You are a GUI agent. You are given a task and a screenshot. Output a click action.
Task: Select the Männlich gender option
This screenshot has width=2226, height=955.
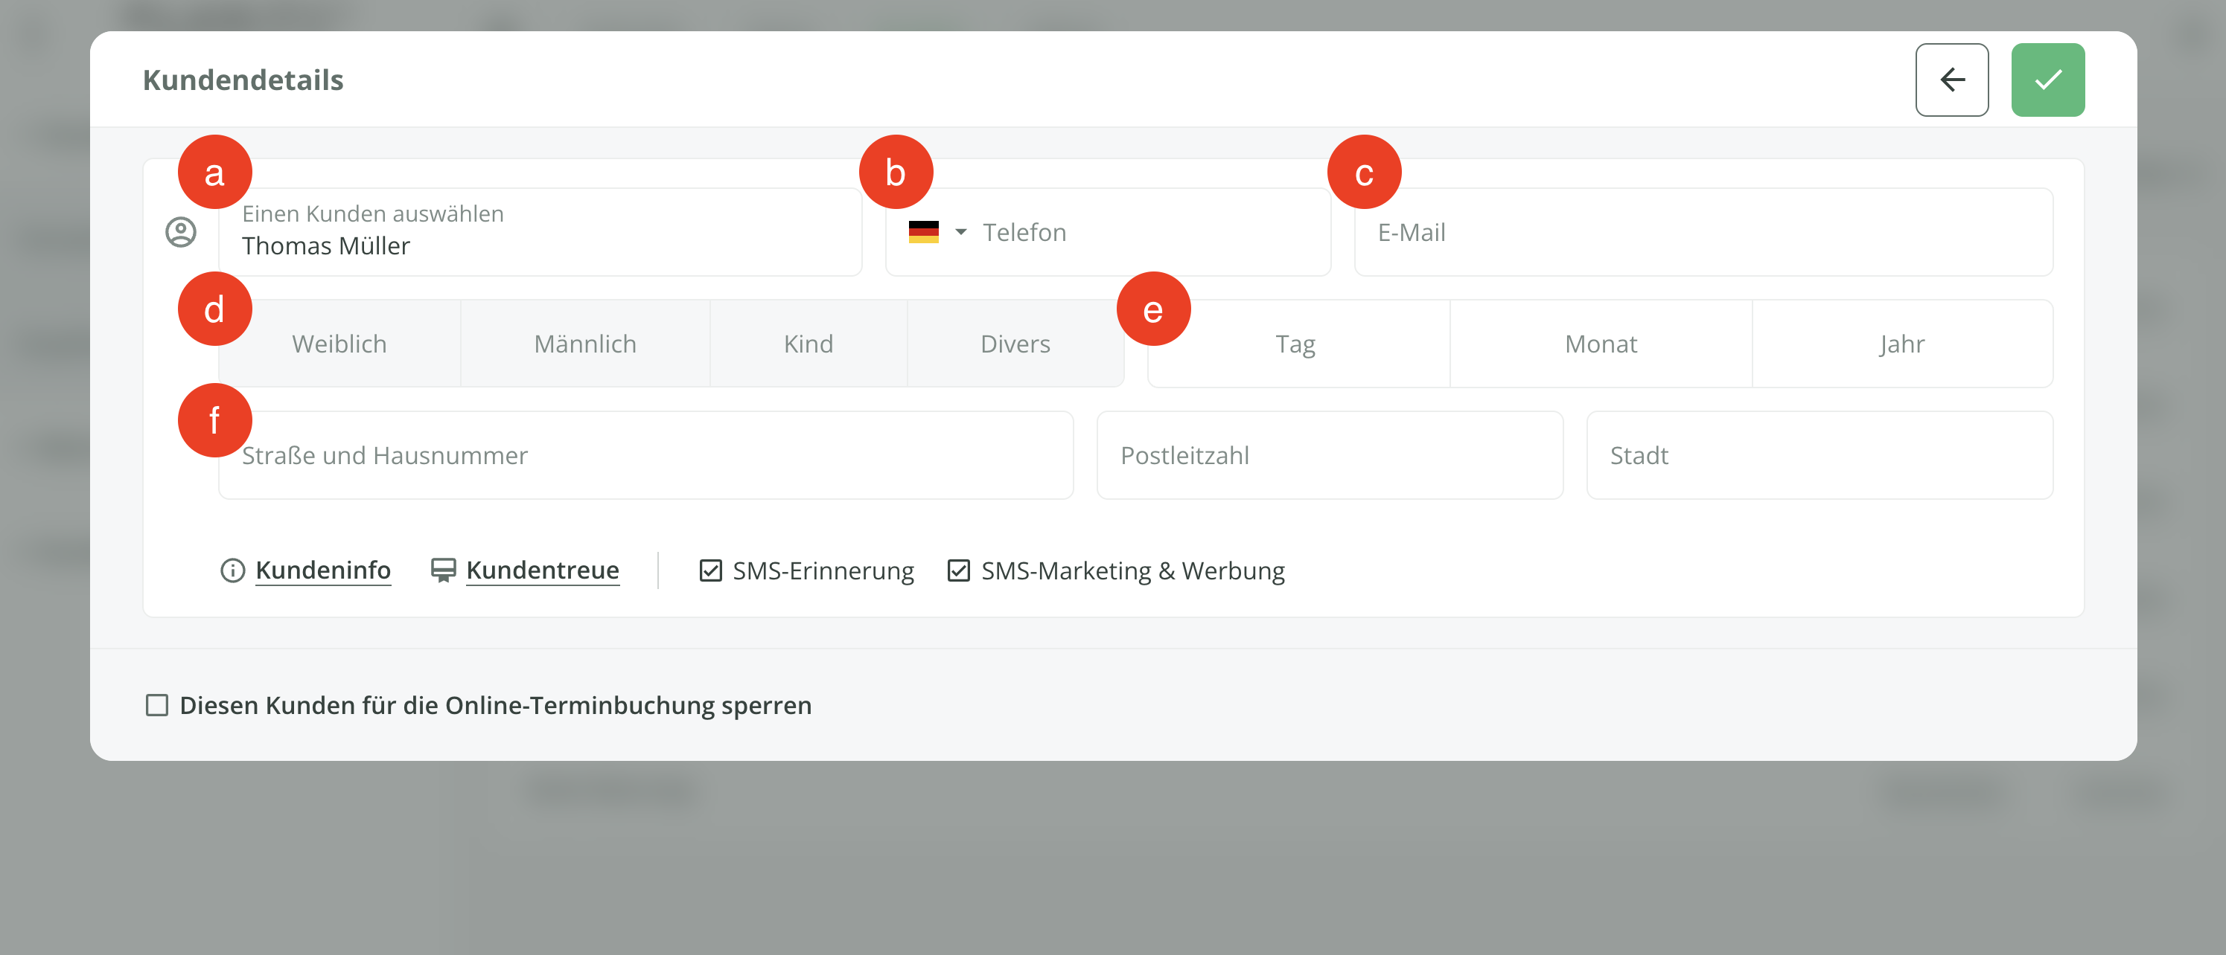click(x=585, y=344)
